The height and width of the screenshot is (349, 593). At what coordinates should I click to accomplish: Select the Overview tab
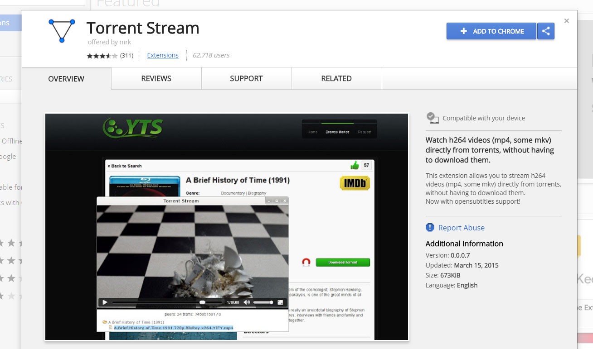tap(66, 79)
